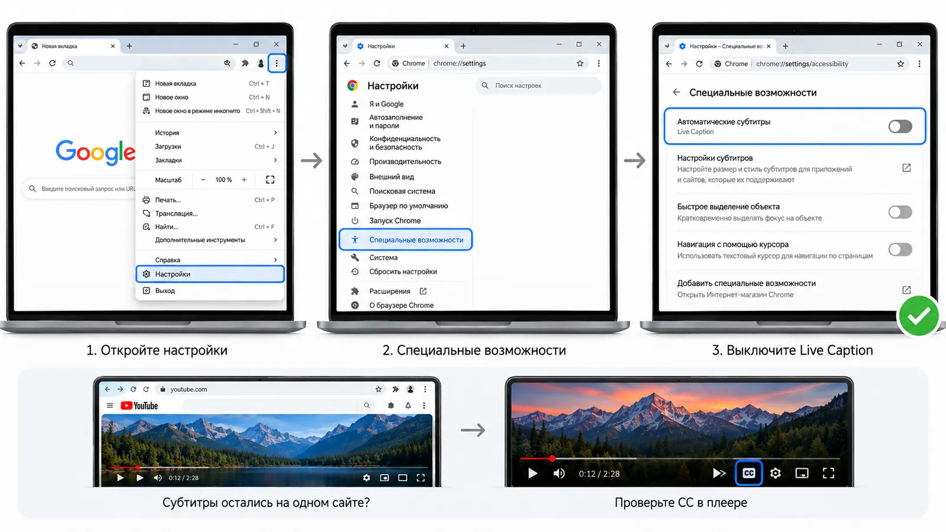Open Расширения link in the settings sidebar
Viewport: 946px width, 532px height.
point(389,291)
